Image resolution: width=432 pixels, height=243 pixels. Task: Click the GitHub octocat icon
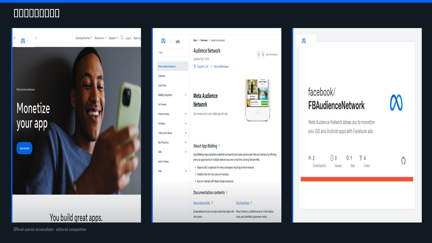point(403,161)
